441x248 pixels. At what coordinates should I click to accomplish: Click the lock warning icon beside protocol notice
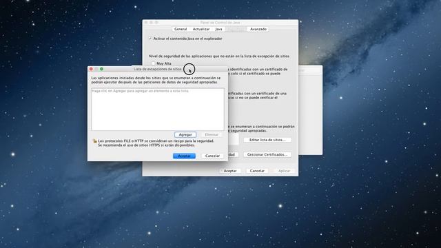pos(95,141)
